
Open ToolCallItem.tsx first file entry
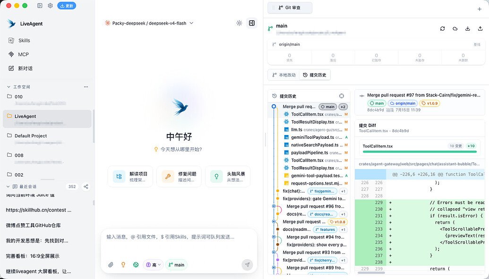tap(315, 114)
